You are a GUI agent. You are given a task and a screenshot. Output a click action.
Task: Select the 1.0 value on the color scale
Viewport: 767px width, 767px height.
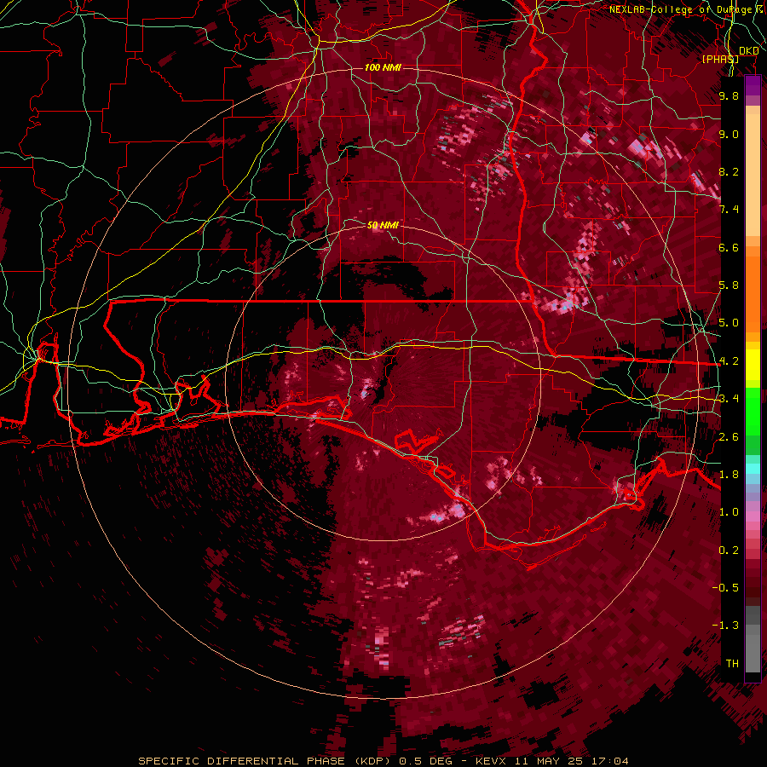(x=729, y=512)
